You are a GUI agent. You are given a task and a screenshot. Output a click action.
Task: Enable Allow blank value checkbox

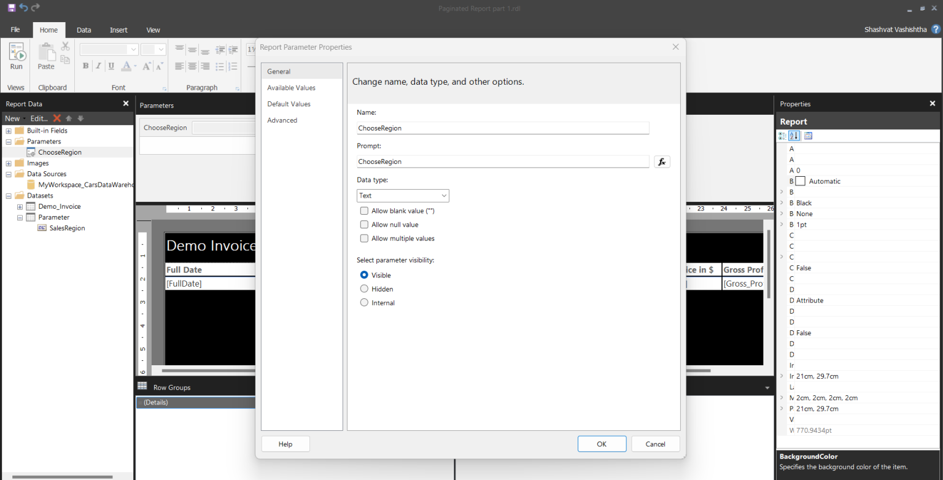tap(364, 211)
